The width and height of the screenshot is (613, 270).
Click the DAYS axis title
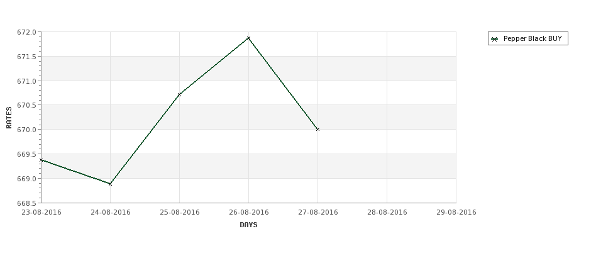point(248,225)
